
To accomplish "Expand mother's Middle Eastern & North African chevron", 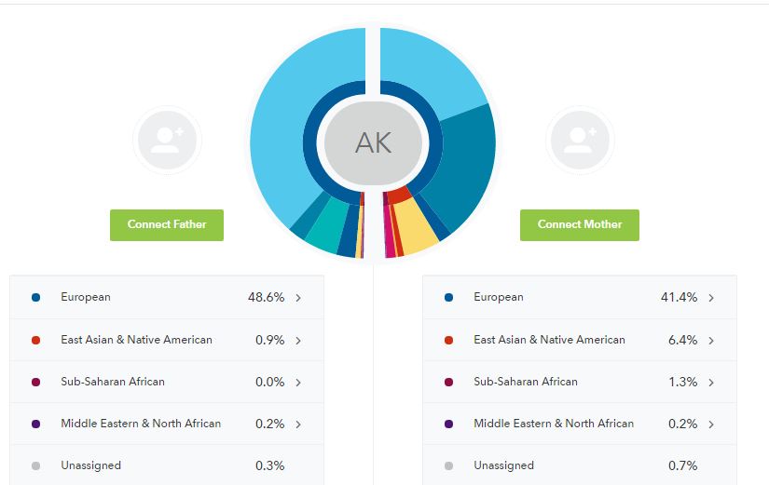I will [x=711, y=424].
